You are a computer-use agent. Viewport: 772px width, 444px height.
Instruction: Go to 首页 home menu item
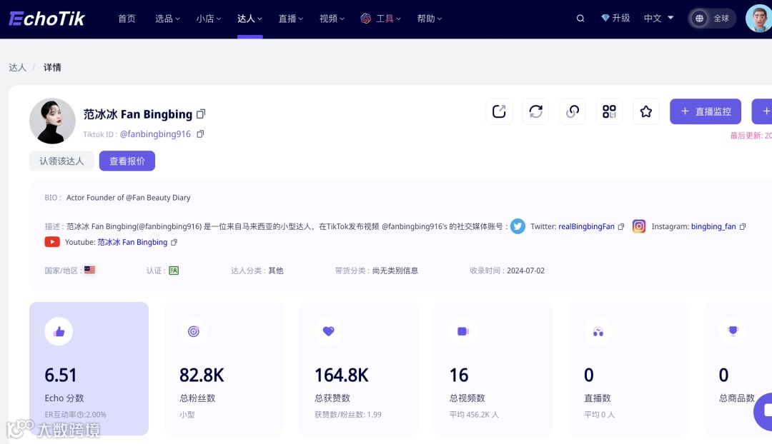(x=127, y=19)
